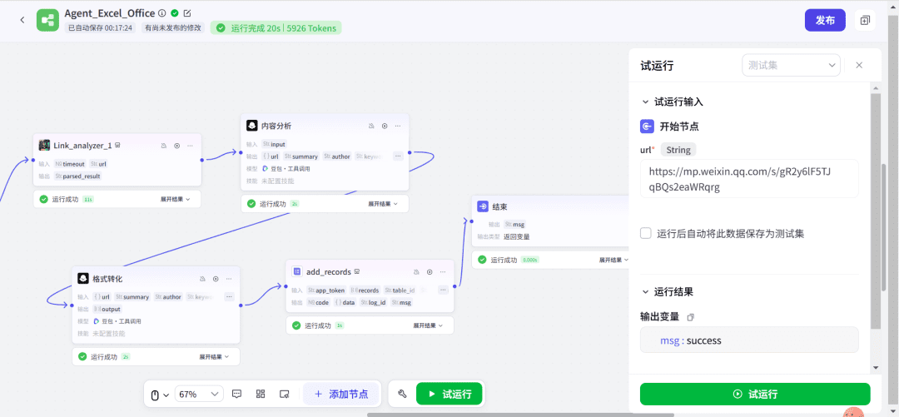Click the back arrow in the header

(22, 20)
